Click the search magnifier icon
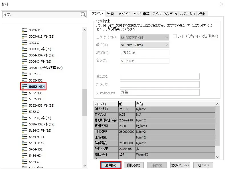Image resolution: width=225 pixels, height=169 pixels. click(x=83, y=15)
